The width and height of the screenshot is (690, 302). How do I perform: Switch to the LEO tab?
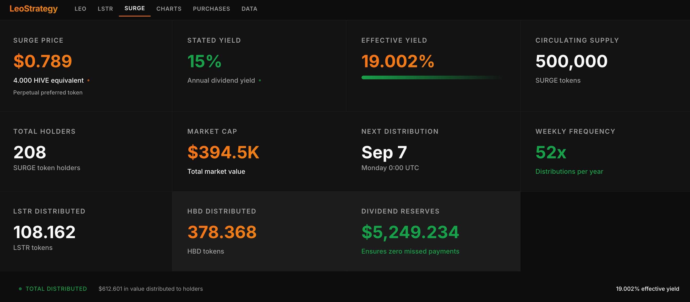(x=80, y=9)
